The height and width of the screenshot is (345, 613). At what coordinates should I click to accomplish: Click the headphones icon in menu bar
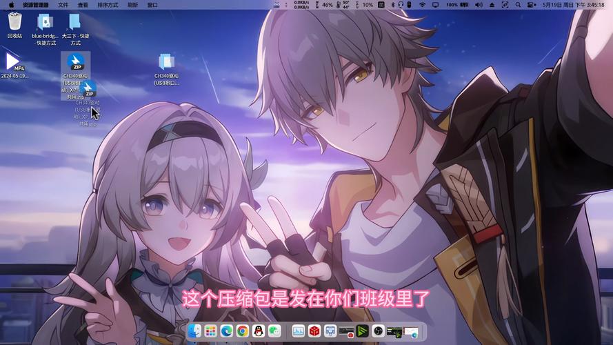point(401,5)
